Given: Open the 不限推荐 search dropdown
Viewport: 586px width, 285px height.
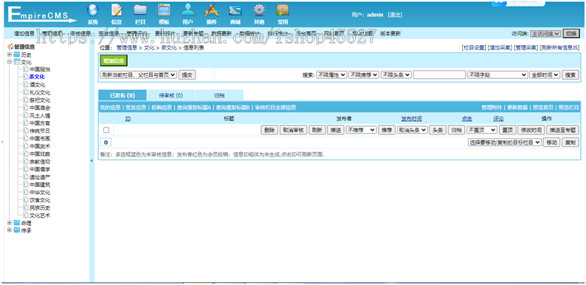Looking at the screenshot, I should point(364,75).
